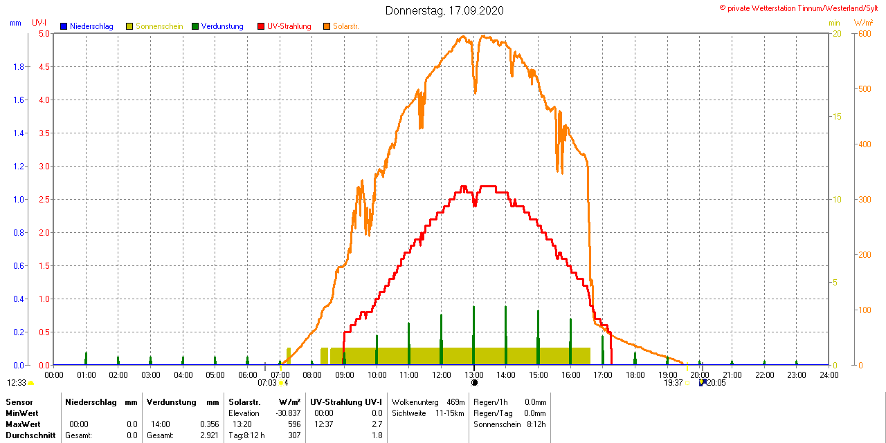
Task: Click the 24:00 tick on the time axis
Action: click(829, 375)
